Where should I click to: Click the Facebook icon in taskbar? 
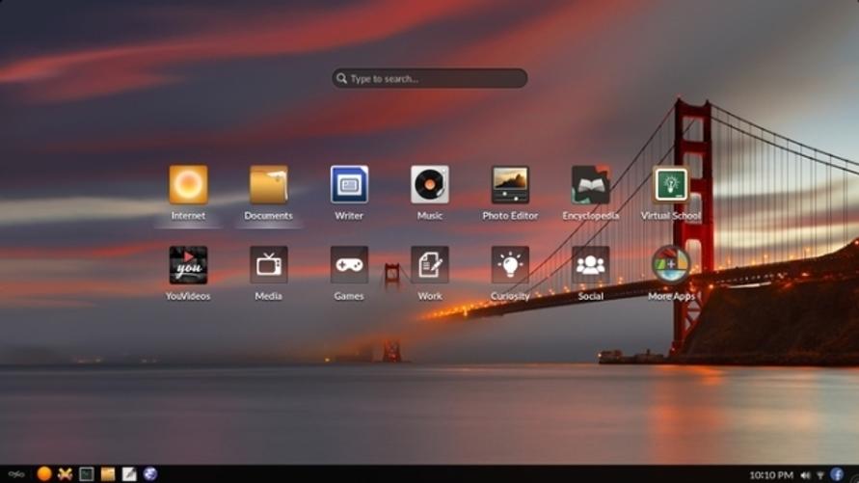pyautogui.click(x=837, y=474)
